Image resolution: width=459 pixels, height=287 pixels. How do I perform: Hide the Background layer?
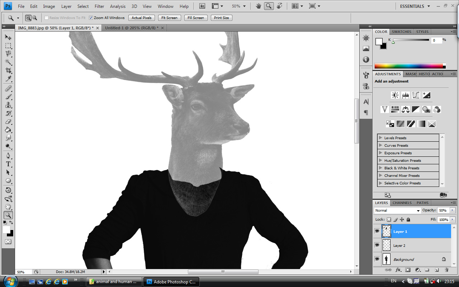377,259
